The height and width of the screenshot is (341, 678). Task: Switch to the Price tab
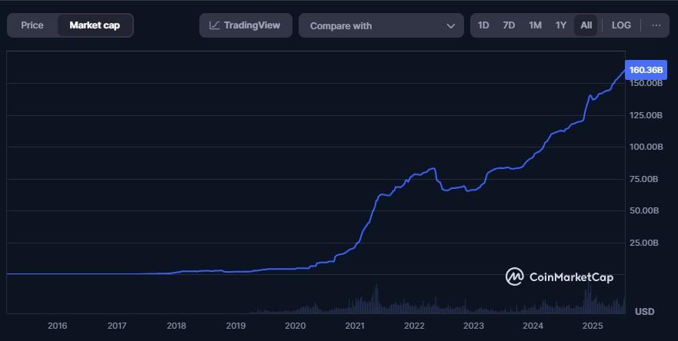(x=32, y=25)
